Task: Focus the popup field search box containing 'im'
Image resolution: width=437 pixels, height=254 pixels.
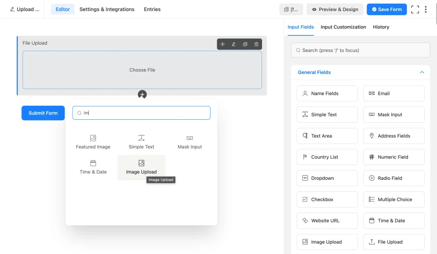Action: [141, 113]
